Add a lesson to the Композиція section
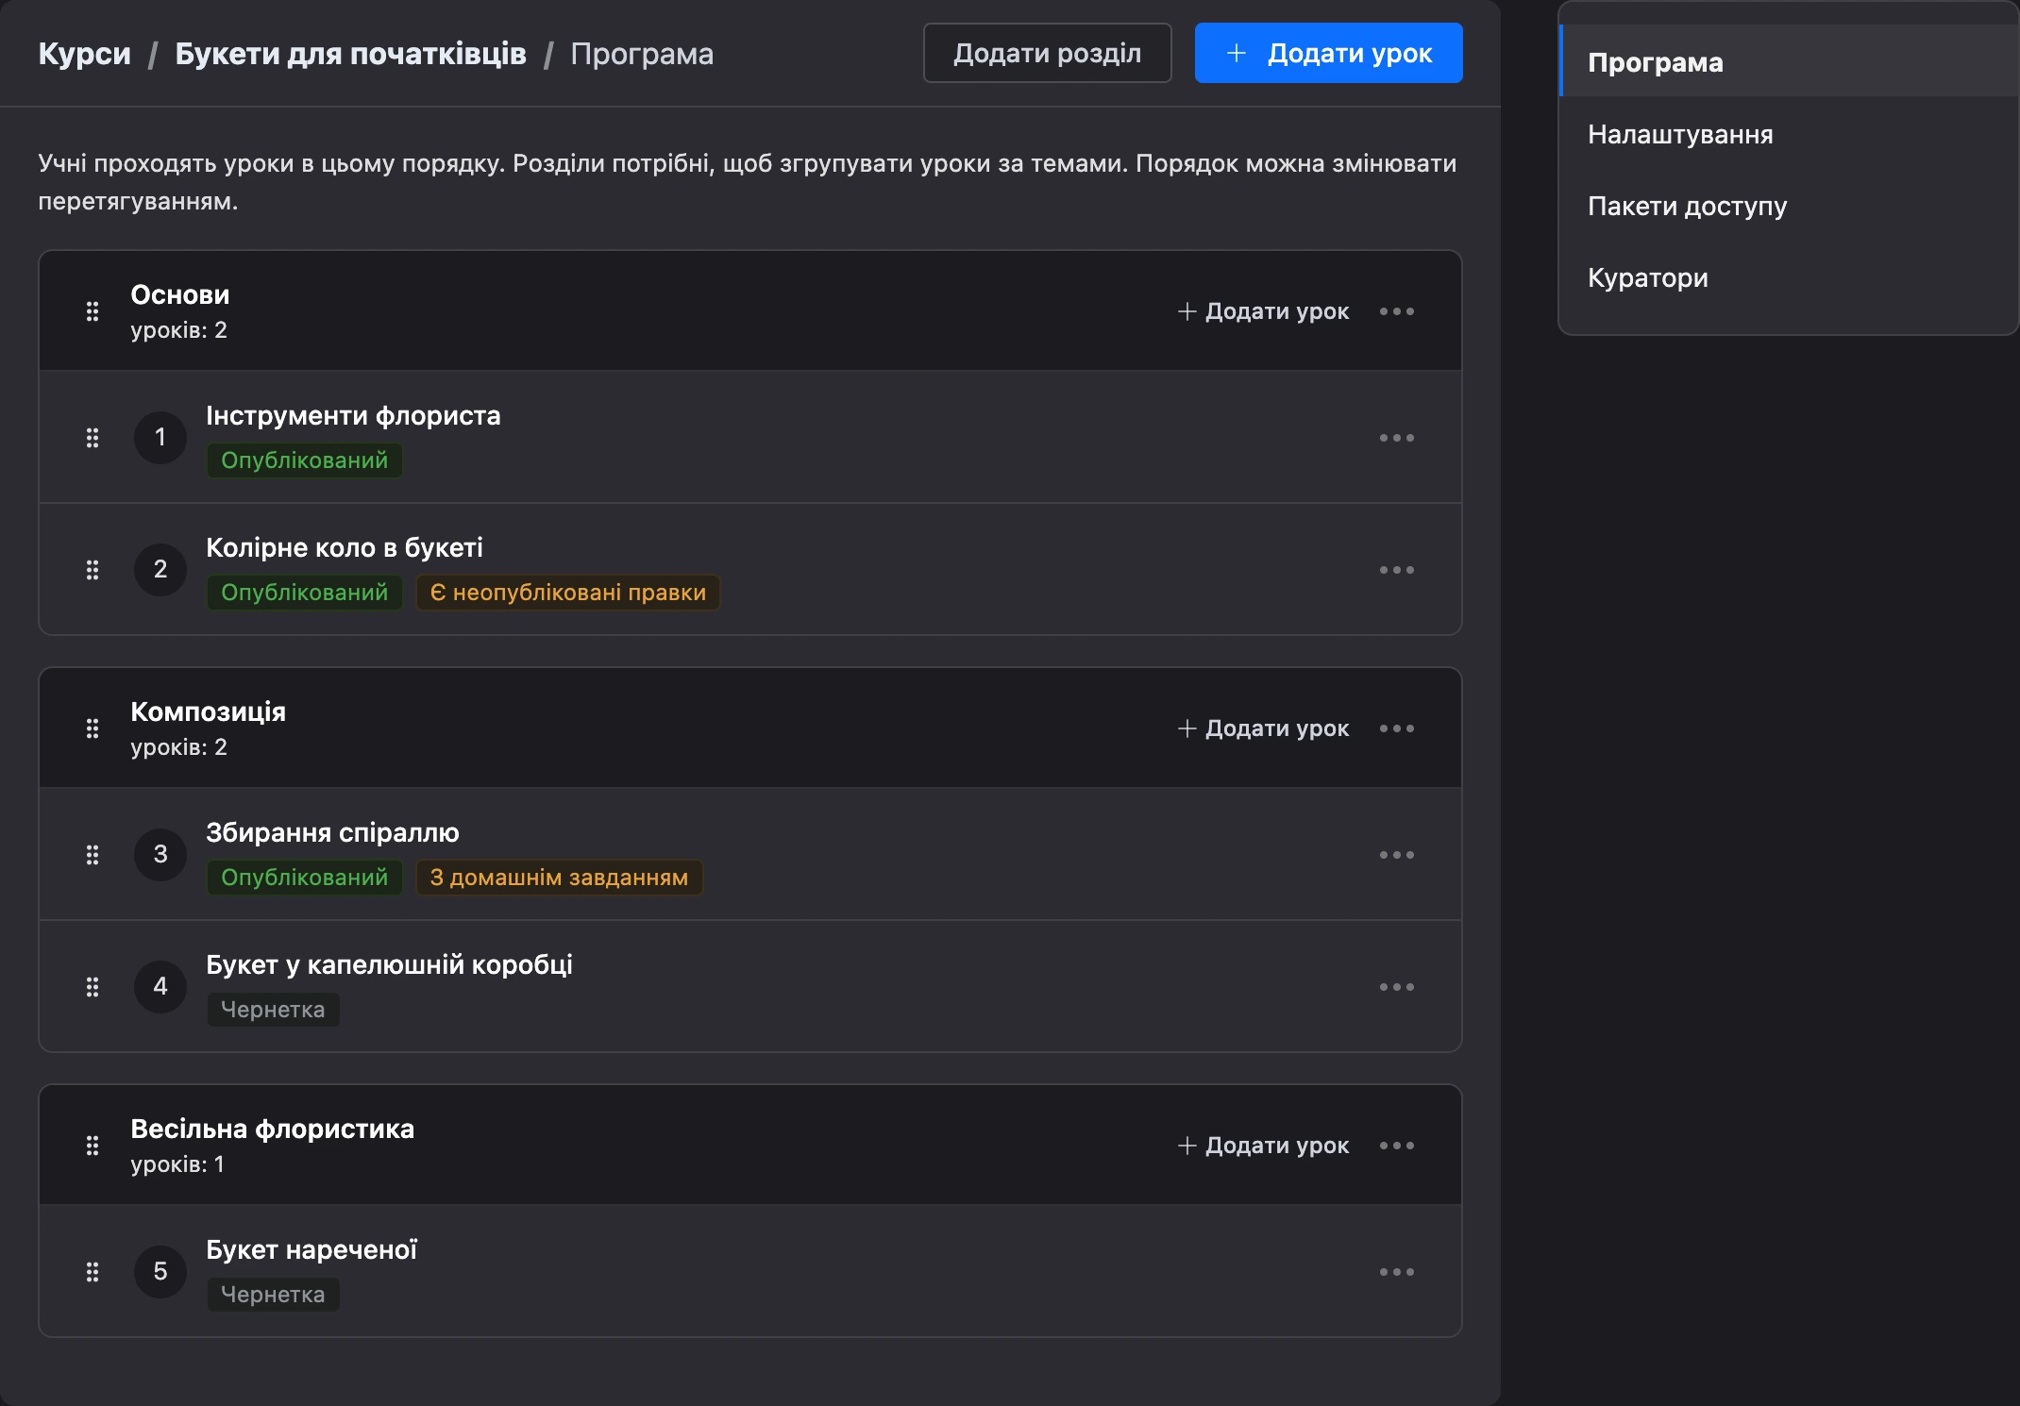 coord(1264,728)
